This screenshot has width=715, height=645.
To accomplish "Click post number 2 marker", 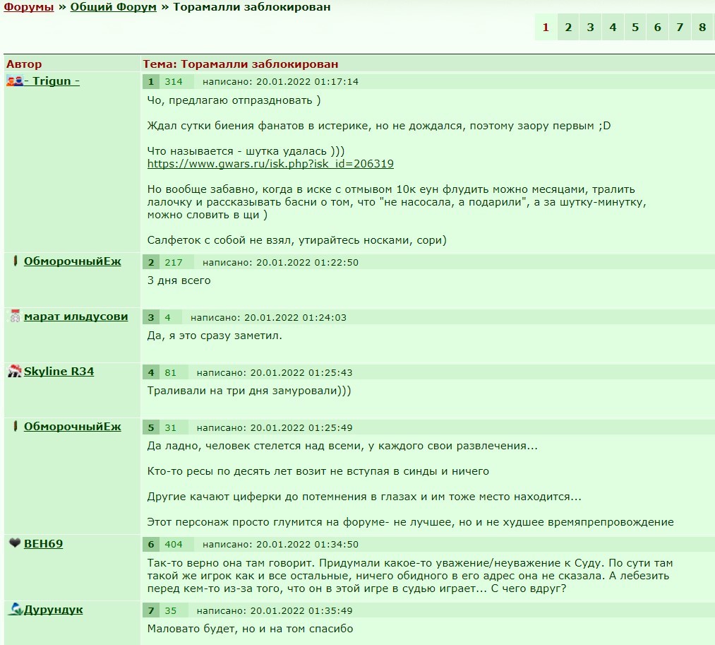I will (151, 263).
